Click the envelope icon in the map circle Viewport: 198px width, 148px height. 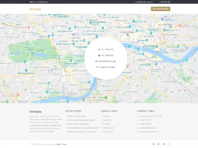(96, 61)
